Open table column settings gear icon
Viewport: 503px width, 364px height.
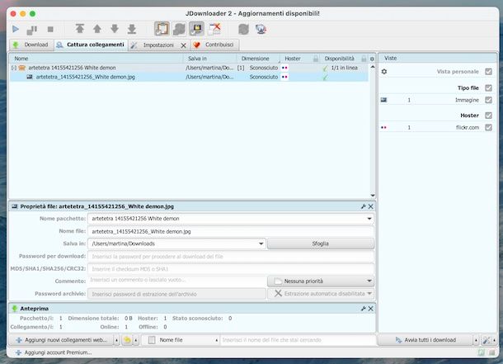pos(372,59)
